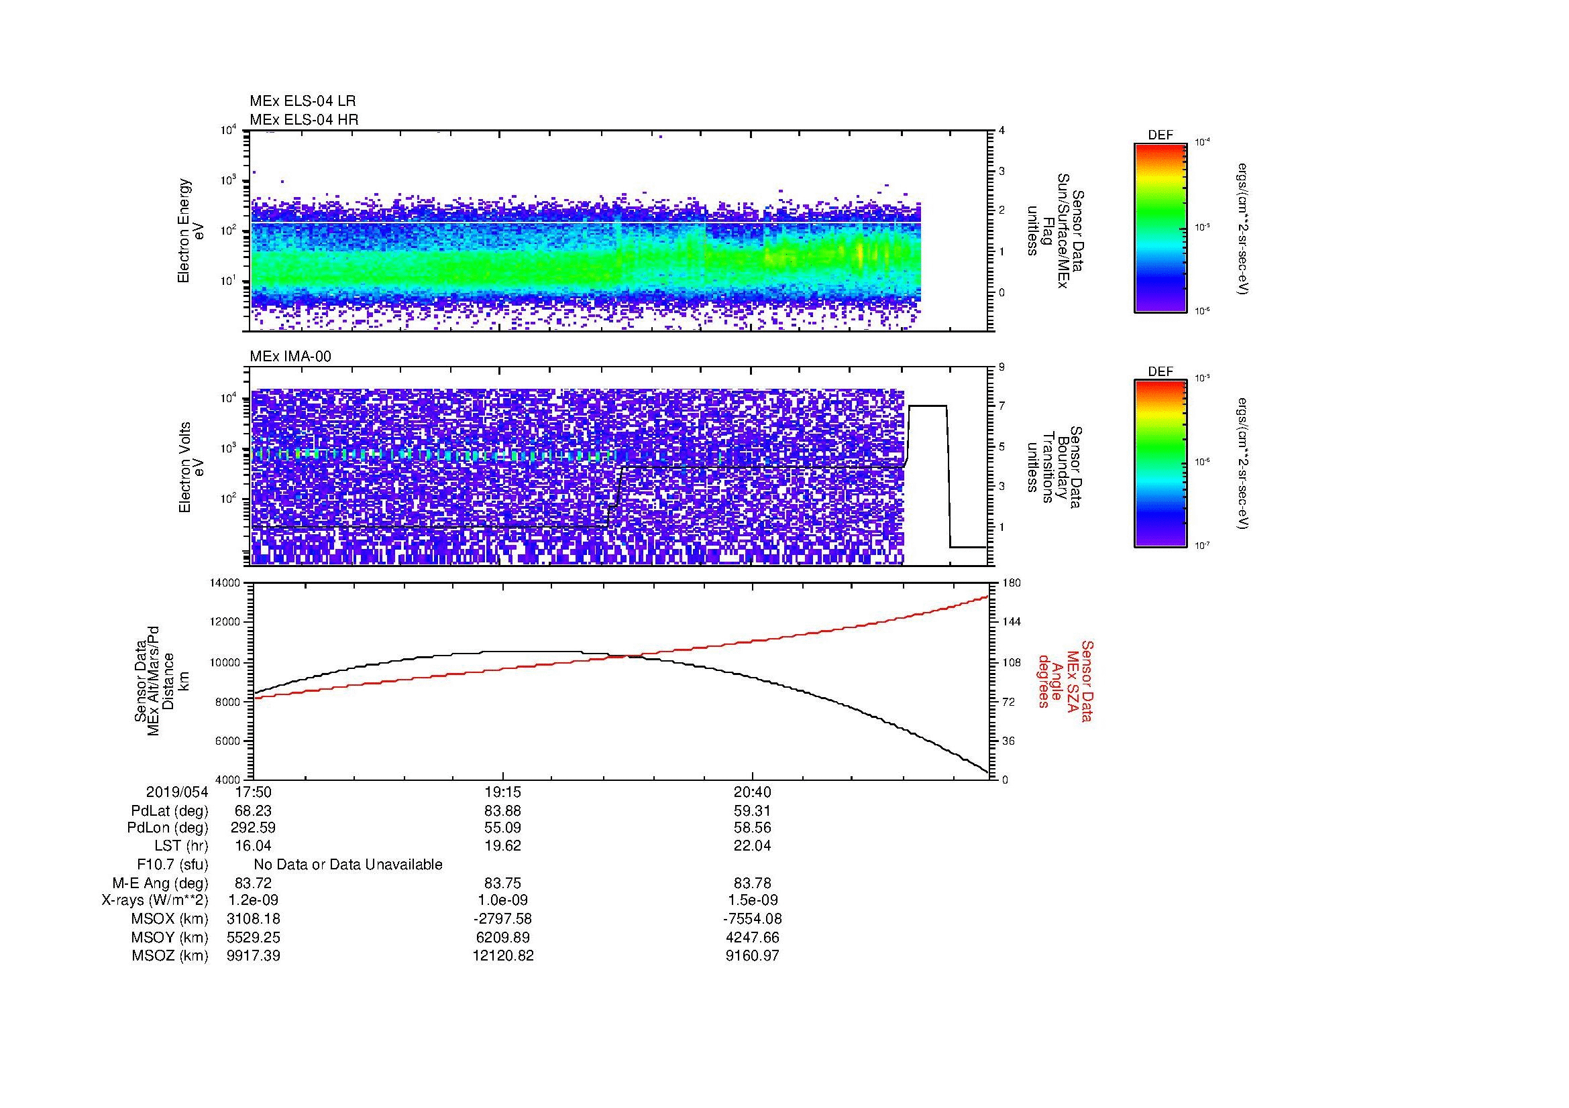Click the 'LST (hr)' row label

pyautogui.click(x=181, y=846)
